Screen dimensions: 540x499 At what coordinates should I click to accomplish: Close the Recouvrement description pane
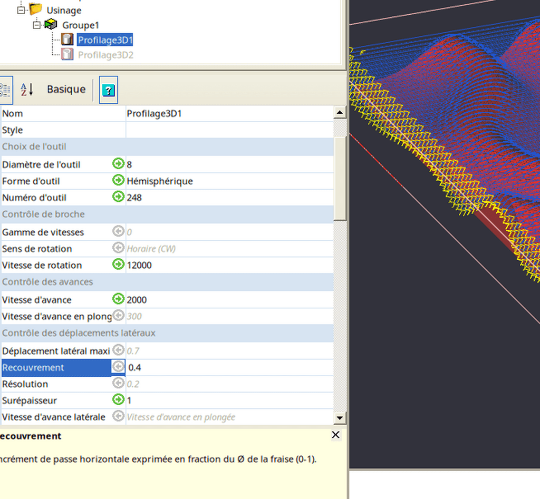pos(336,435)
